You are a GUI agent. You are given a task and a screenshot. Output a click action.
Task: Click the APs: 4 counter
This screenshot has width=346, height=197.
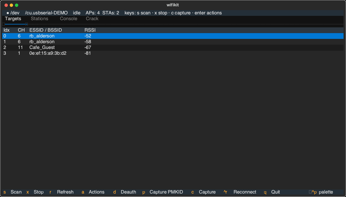click(93, 13)
